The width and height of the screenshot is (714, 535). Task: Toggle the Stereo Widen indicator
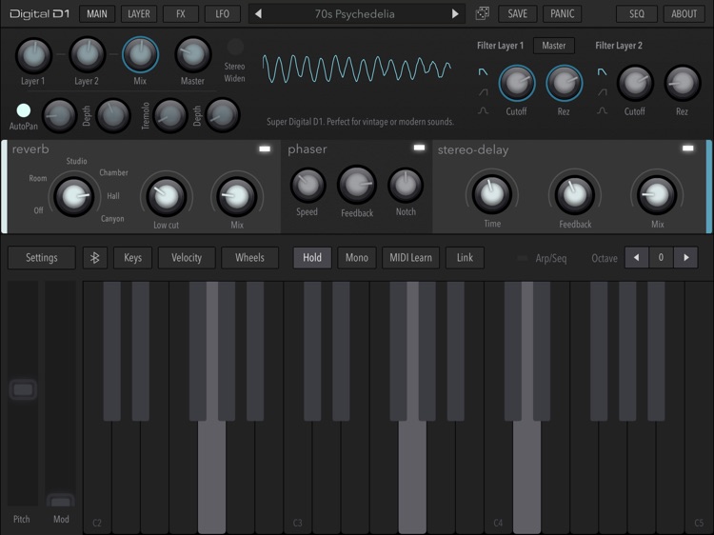pos(235,47)
